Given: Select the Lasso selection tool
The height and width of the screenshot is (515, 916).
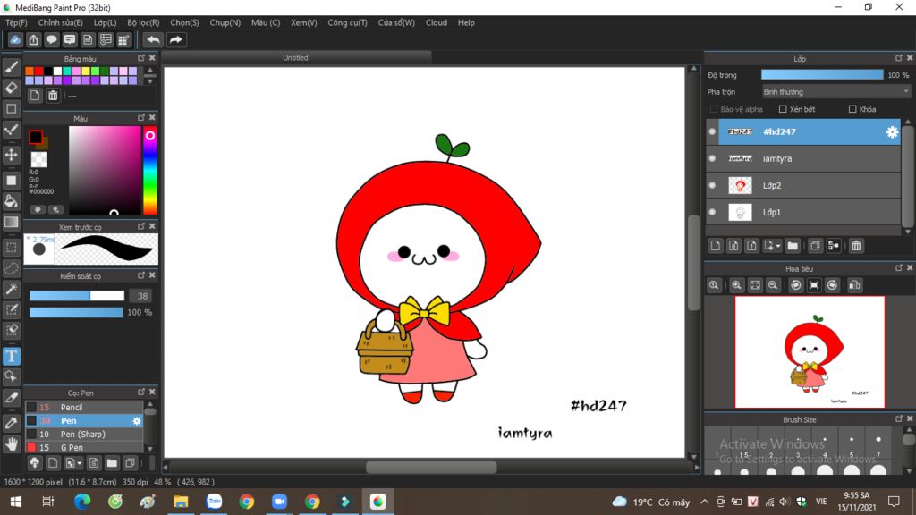Looking at the screenshot, I should [x=11, y=268].
